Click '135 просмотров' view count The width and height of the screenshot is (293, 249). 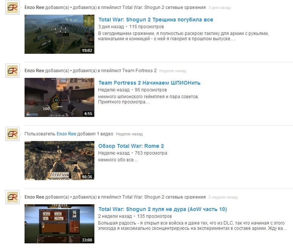(x=154, y=216)
